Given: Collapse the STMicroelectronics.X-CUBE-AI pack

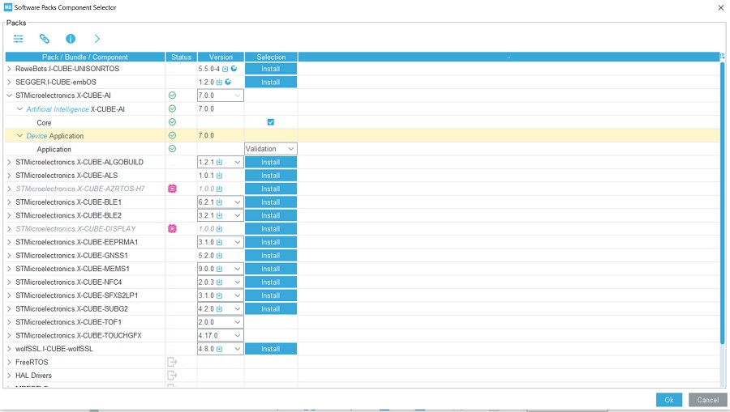Looking at the screenshot, I should 9,96.
